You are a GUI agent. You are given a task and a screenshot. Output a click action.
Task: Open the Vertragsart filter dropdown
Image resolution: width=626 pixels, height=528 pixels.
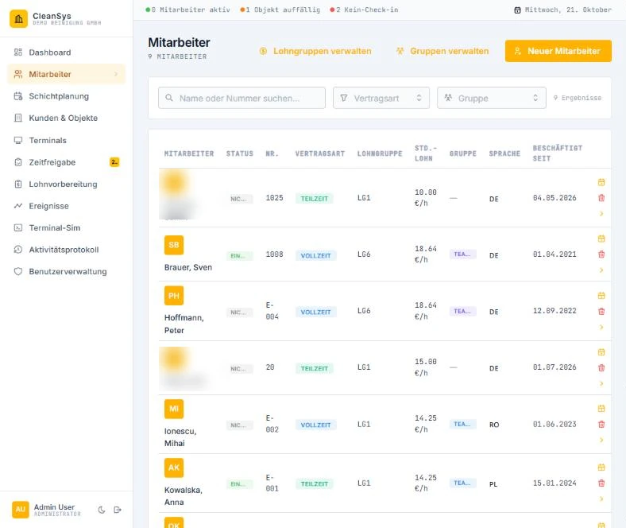pos(381,98)
